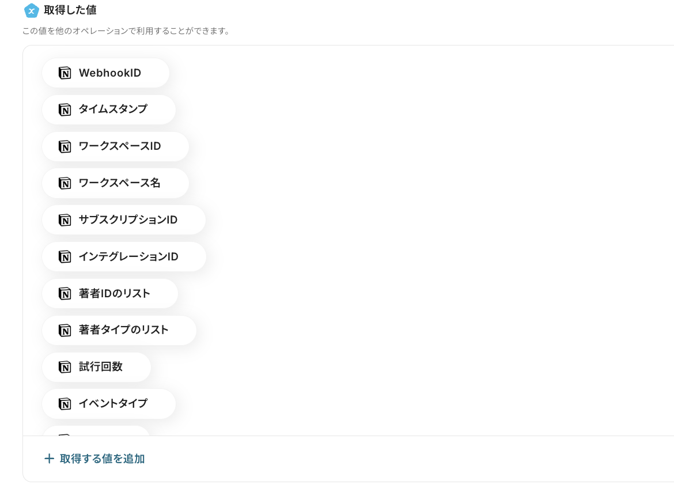Click the Notion icon beside 試行回数

(65, 367)
